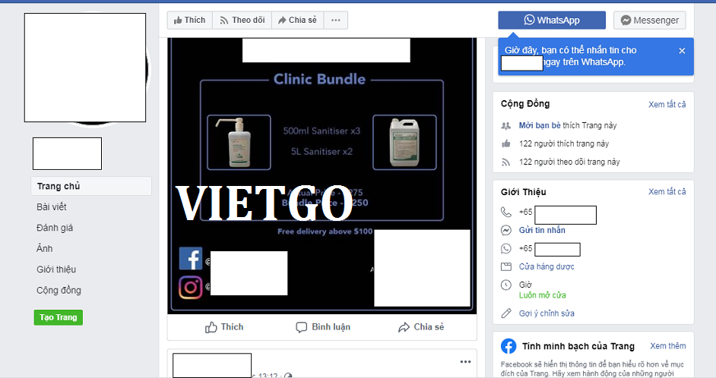Click Instagram icon in post image
The image size is (716, 378).
tap(191, 287)
